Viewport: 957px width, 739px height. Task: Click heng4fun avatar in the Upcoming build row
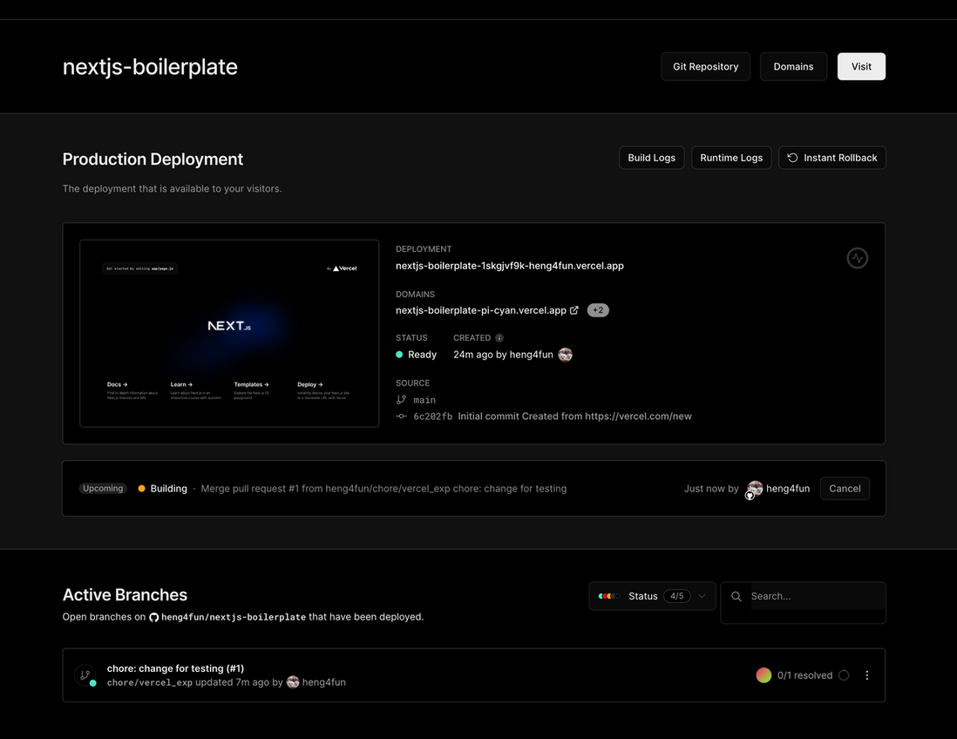[755, 488]
